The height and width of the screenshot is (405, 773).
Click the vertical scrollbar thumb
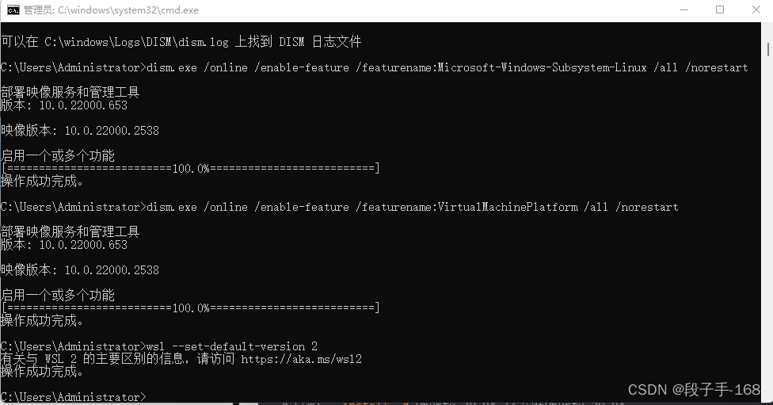[x=768, y=49]
